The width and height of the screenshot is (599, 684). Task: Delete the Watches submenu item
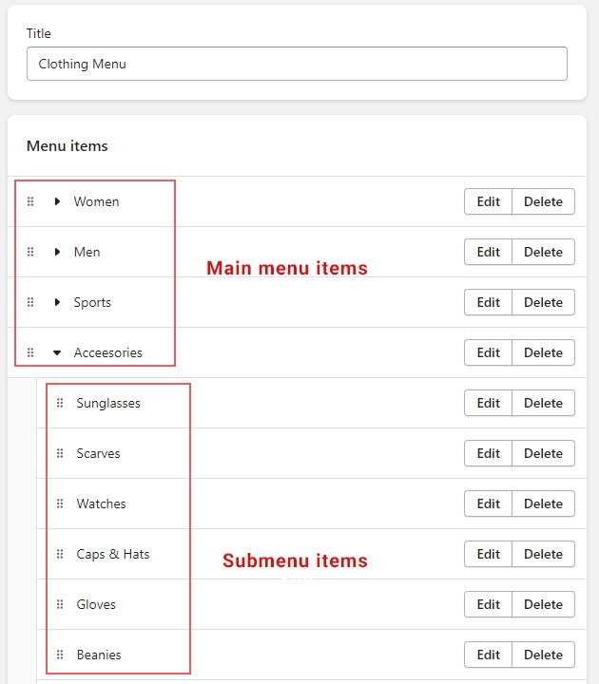click(x=543, y=503)
